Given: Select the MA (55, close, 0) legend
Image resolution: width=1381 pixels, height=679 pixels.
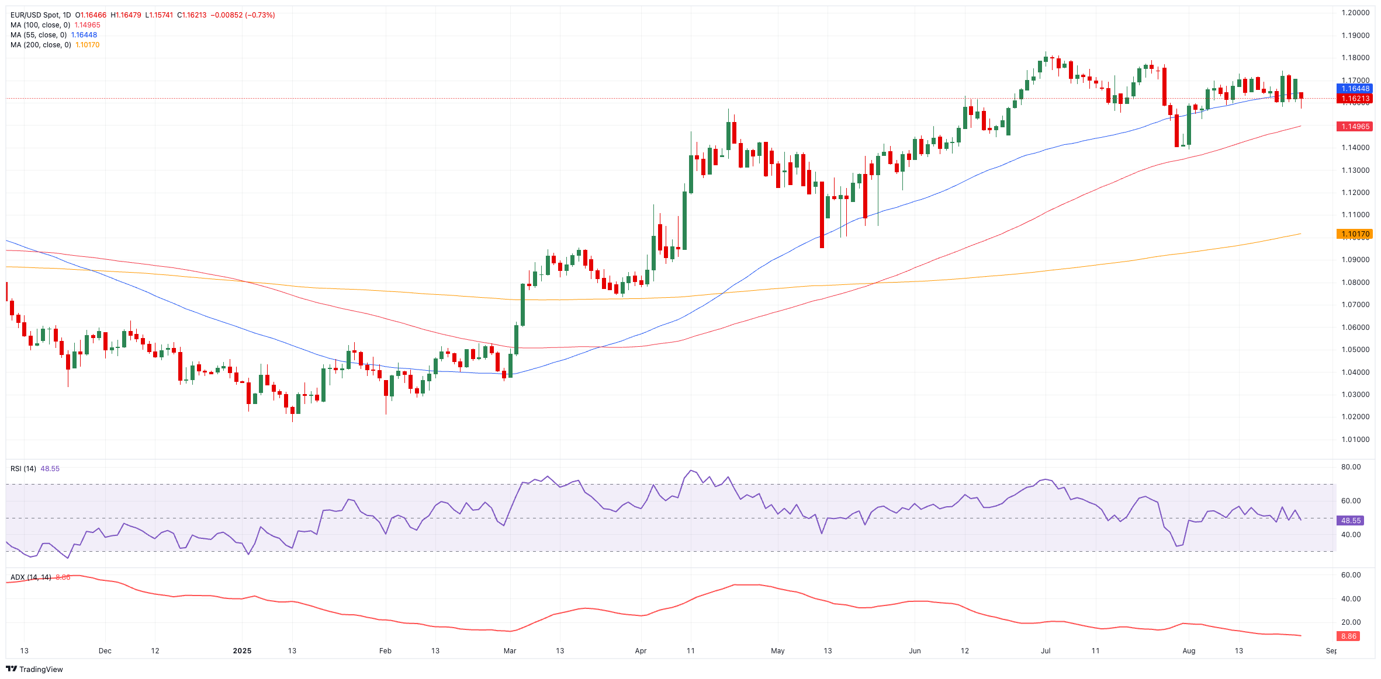Looking at the screenshot, I should pyautogui.click(x=38, y=35).
